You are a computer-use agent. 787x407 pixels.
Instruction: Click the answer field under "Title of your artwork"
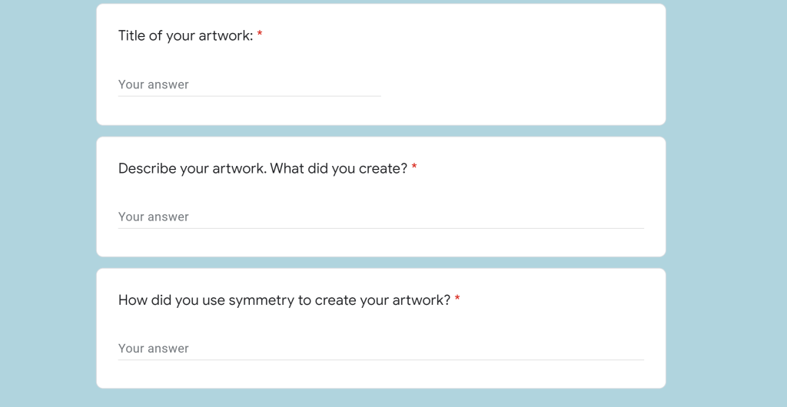point(249,84)
